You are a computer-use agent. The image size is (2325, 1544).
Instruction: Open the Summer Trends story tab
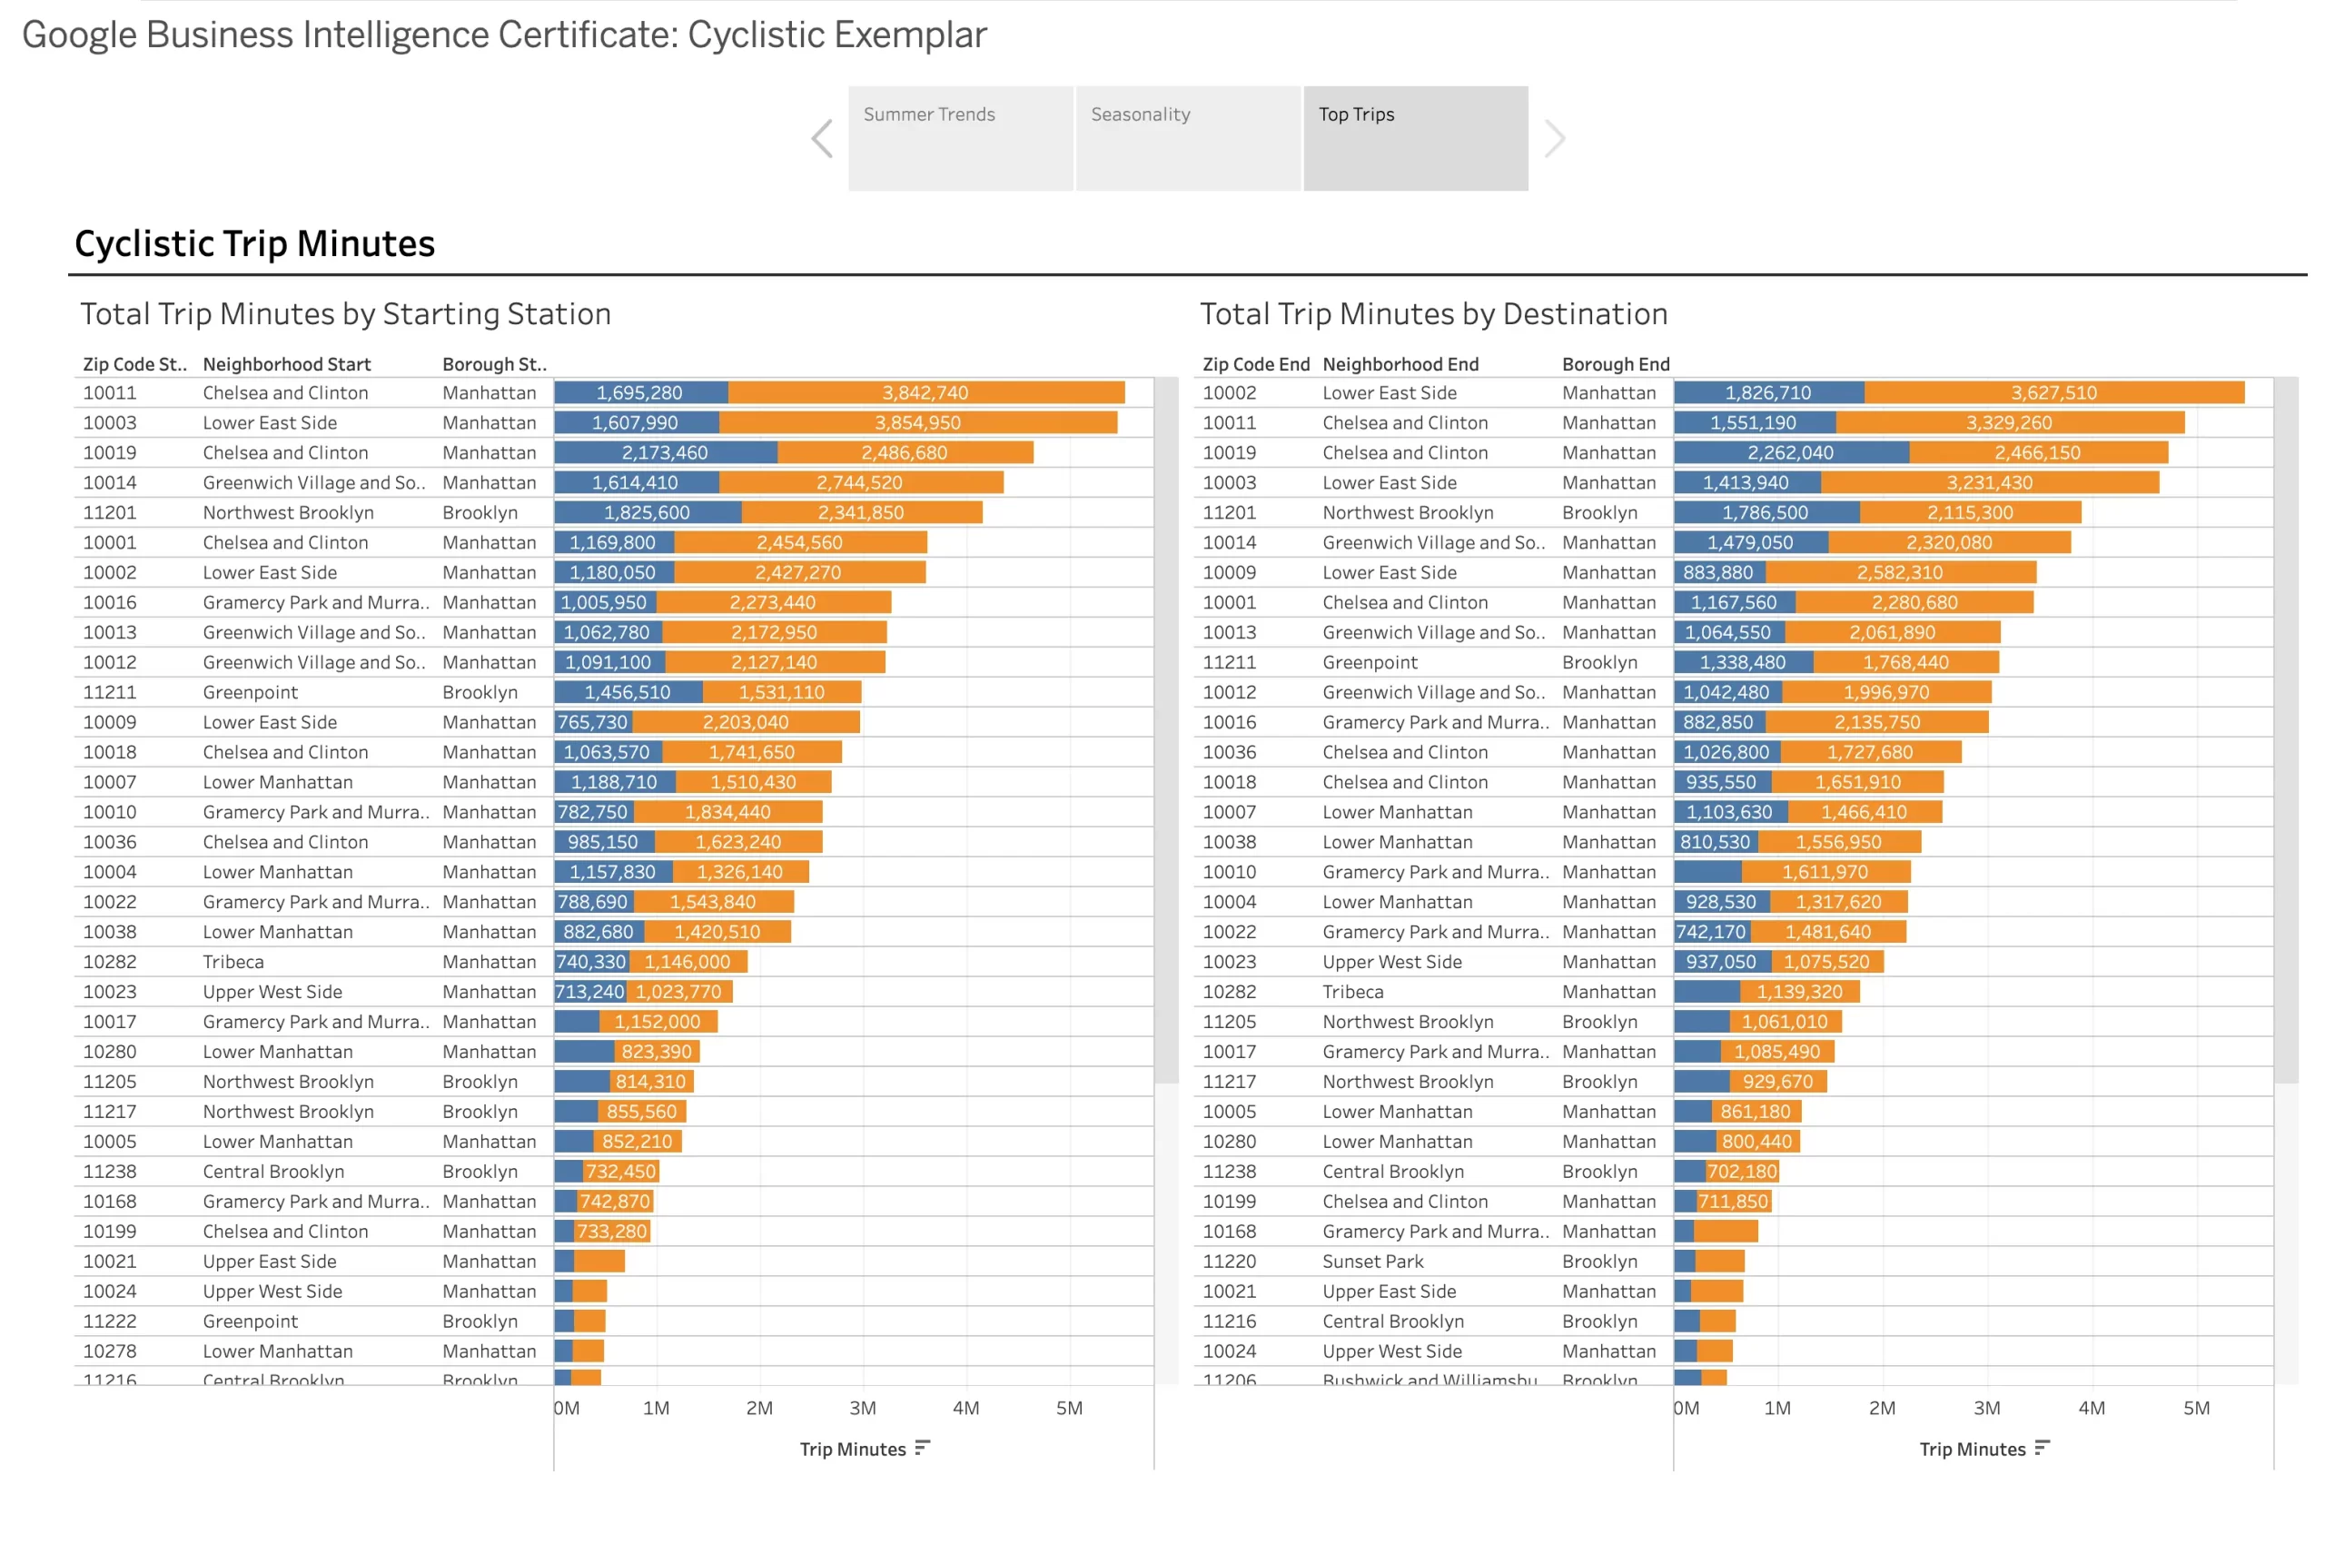click(960, 138)
